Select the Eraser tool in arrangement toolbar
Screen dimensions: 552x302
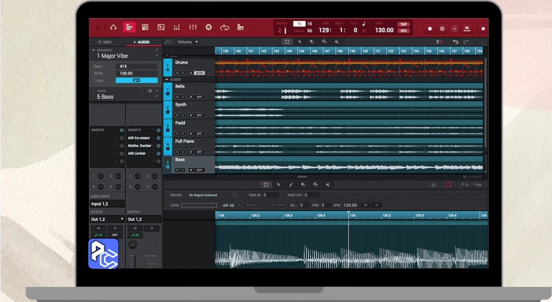(x=312, y=42)
